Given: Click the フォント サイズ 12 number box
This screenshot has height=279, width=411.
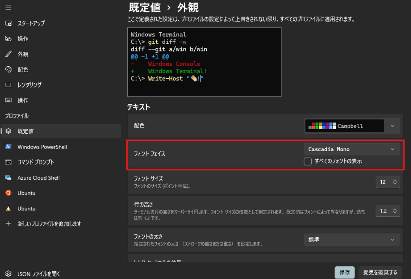Looking at the screenshot, I should 388,182.
